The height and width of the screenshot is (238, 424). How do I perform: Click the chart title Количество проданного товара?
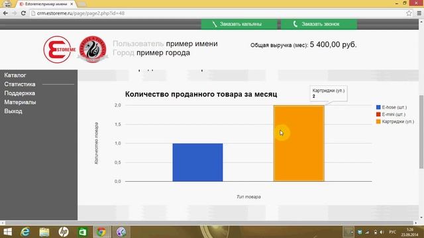pos(201,94)
